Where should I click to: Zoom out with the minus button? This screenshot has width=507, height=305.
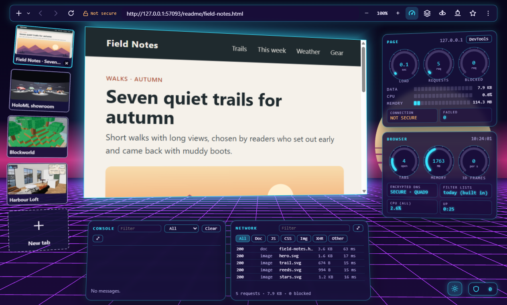[x=366, y=13]
